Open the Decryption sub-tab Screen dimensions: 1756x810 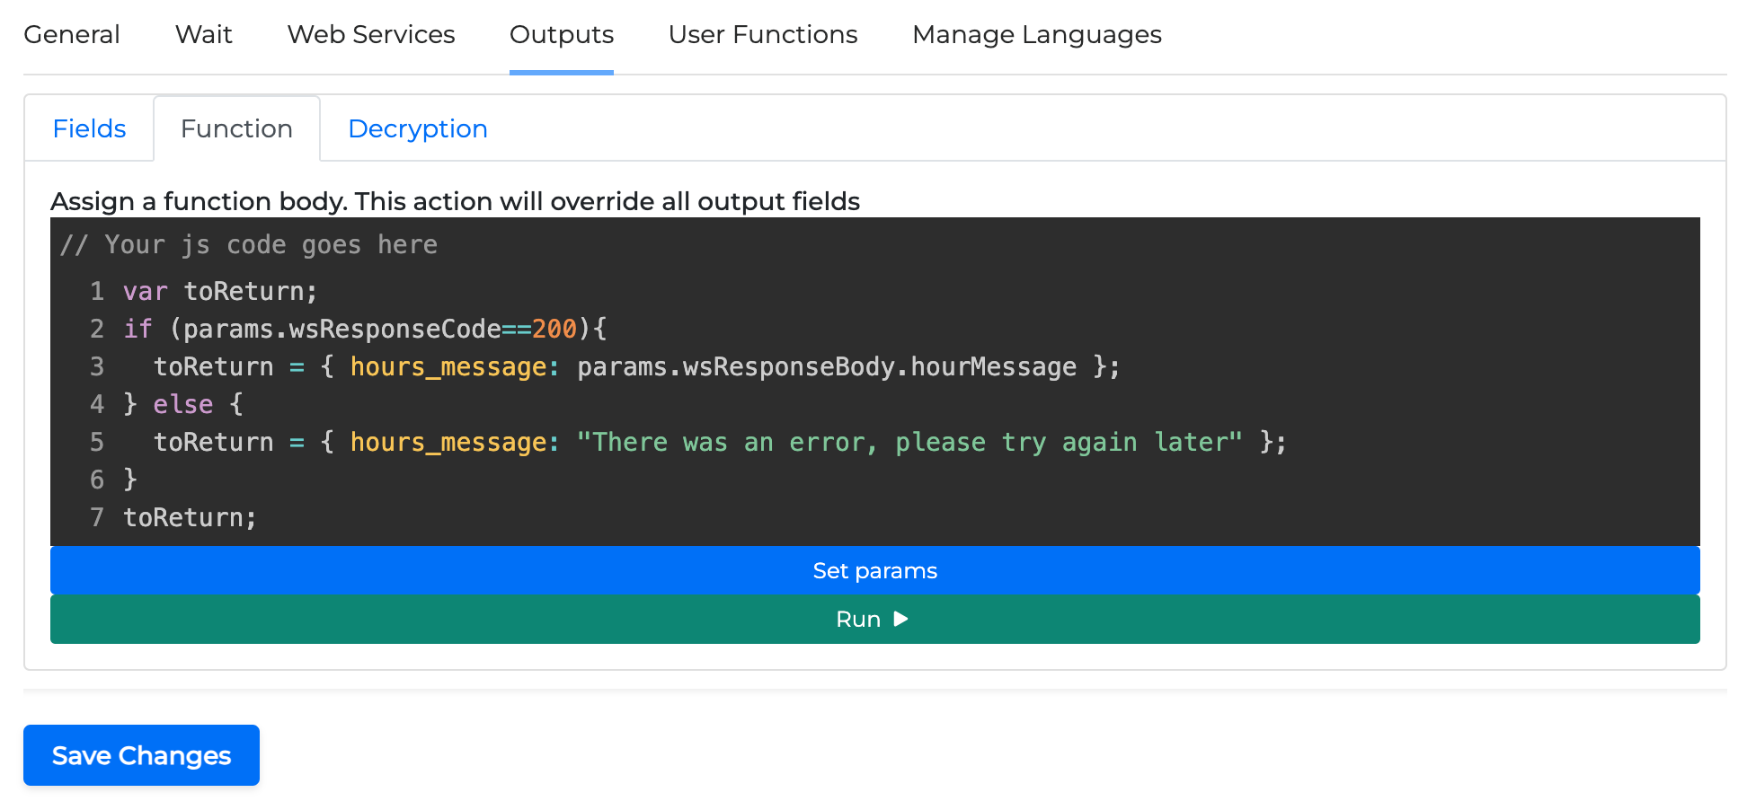[417, 129]
